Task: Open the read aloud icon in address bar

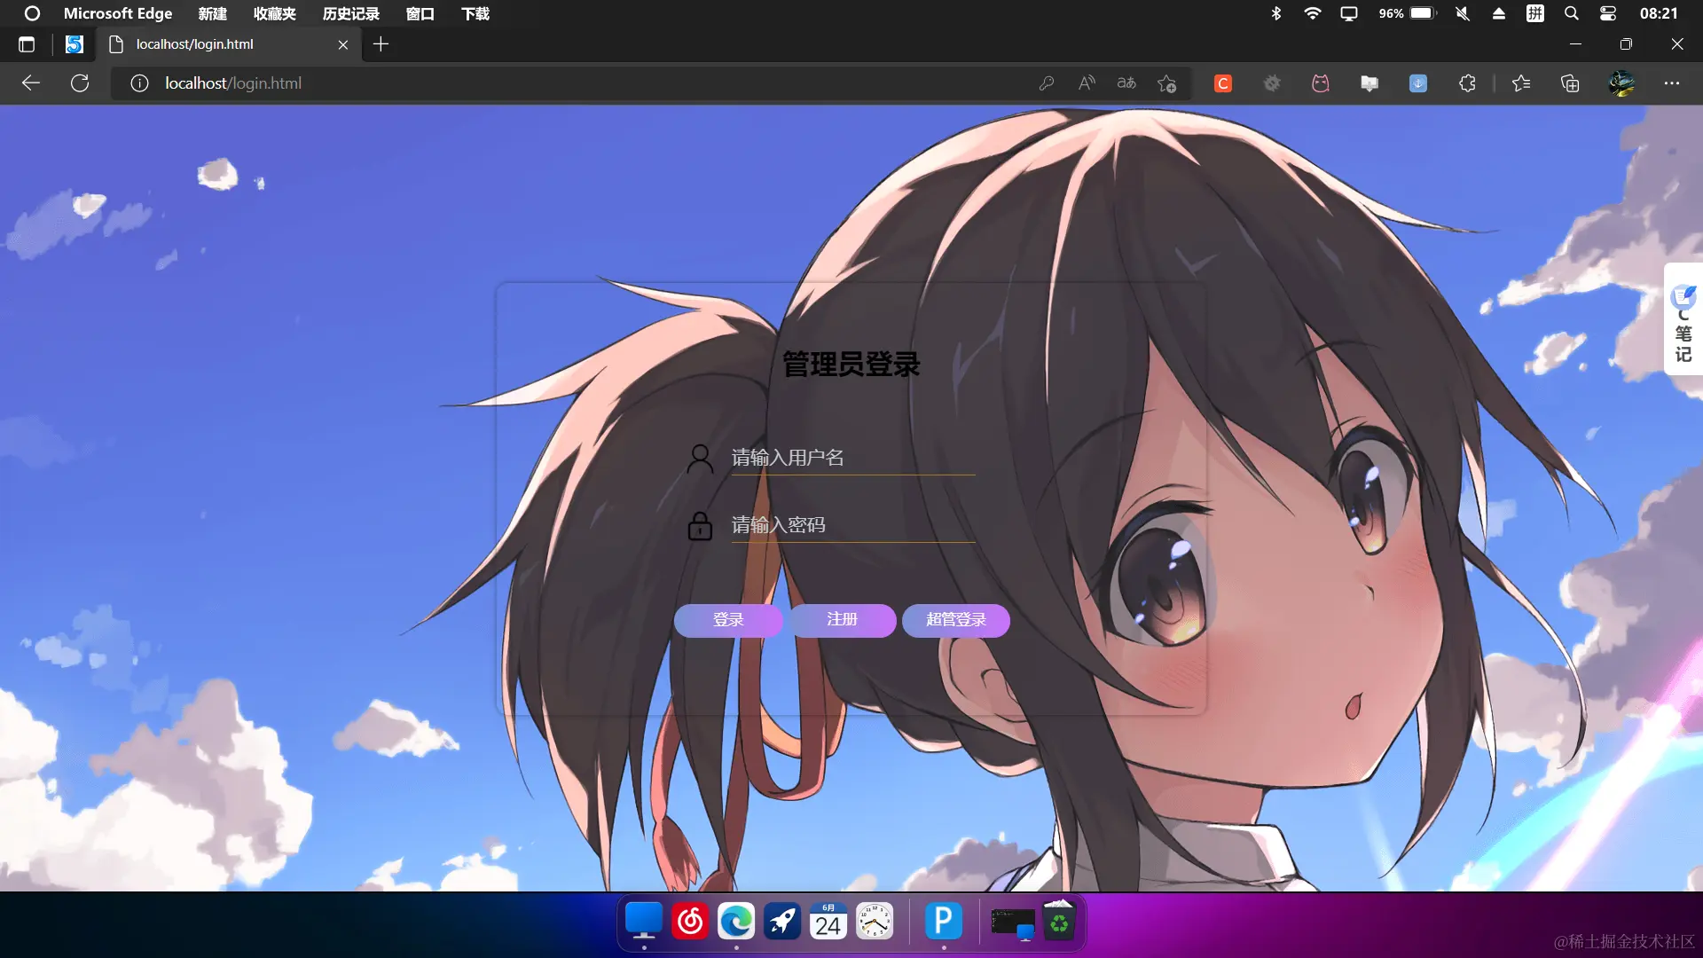Action: tap(1087, 83)
